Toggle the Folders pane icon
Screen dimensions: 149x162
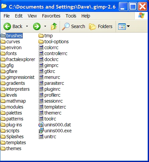(x=92, y=27)
